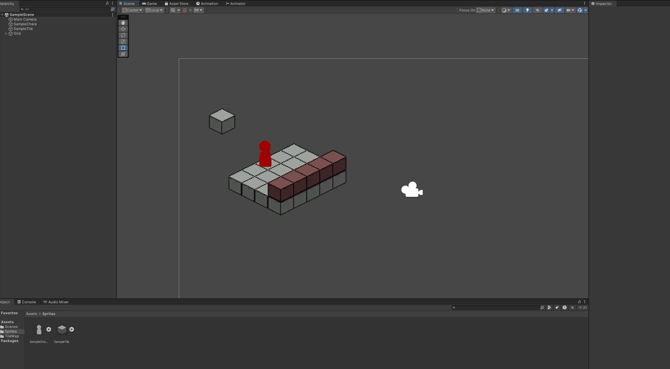
Task: Select the Move tool
Action: (123, 28)
